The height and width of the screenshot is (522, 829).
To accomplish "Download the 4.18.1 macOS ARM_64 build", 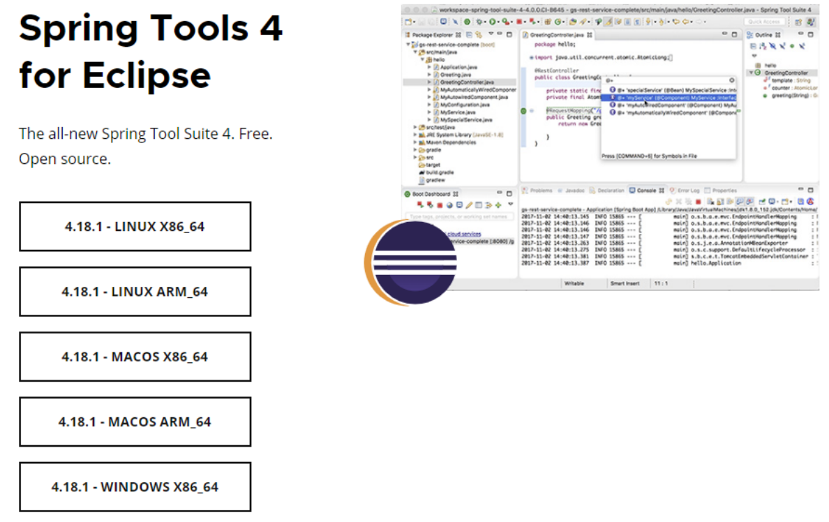I will click(x=135, y=422).
